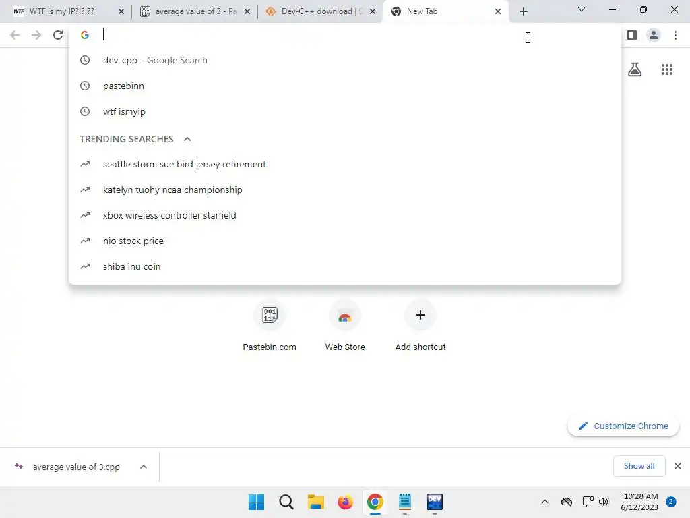Screen dimensions: 690x518
Task: Close the downloads bar
Action: (678, 466)
